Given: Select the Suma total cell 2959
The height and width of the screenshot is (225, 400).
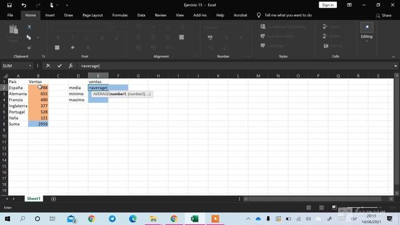Looking at the screenshot, I should point(38,124).
